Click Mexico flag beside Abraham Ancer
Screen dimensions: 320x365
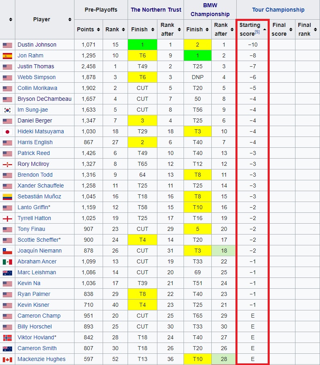click(7, 262)
